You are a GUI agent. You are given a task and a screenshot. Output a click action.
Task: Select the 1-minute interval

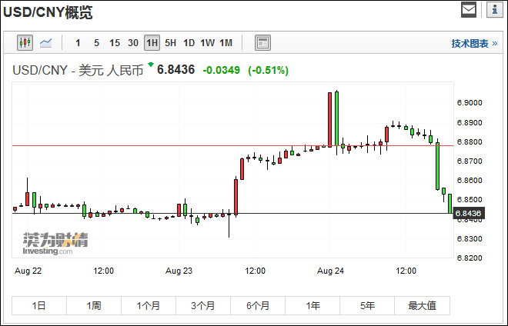pyautogui.click(x=78, y=43)
